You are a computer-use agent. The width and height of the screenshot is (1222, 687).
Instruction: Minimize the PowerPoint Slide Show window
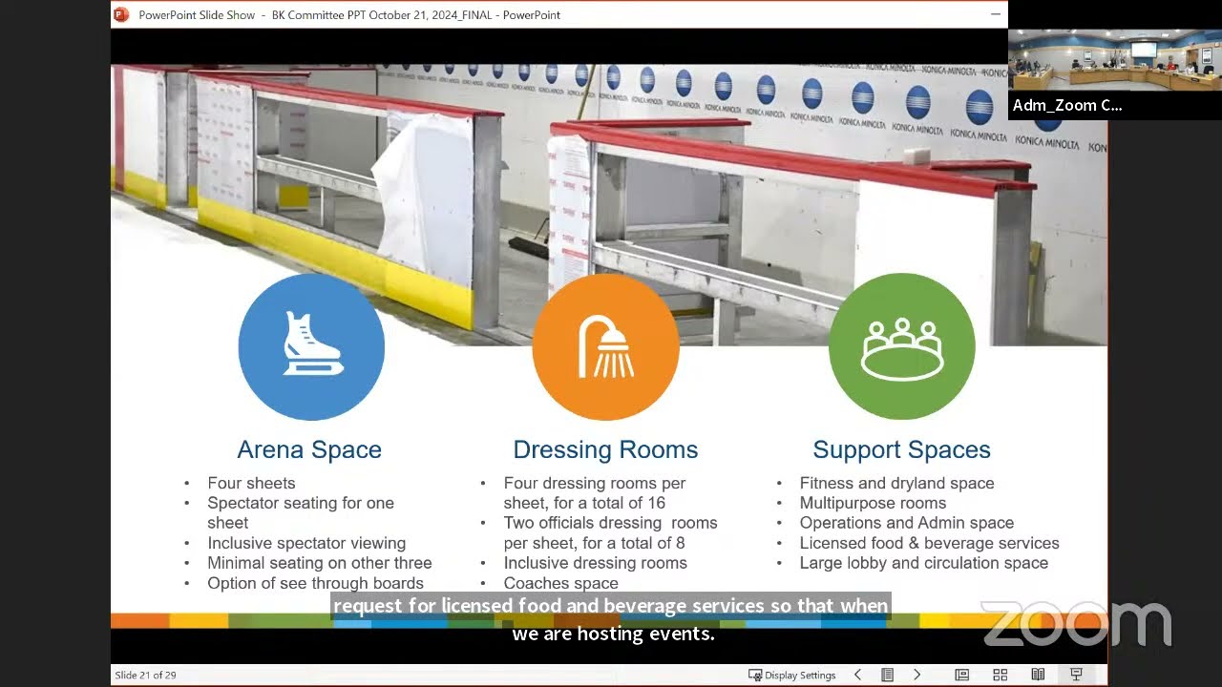tap(996, 14)
